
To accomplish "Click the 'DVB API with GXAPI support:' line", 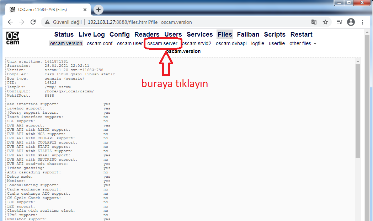I will (59, 155).
